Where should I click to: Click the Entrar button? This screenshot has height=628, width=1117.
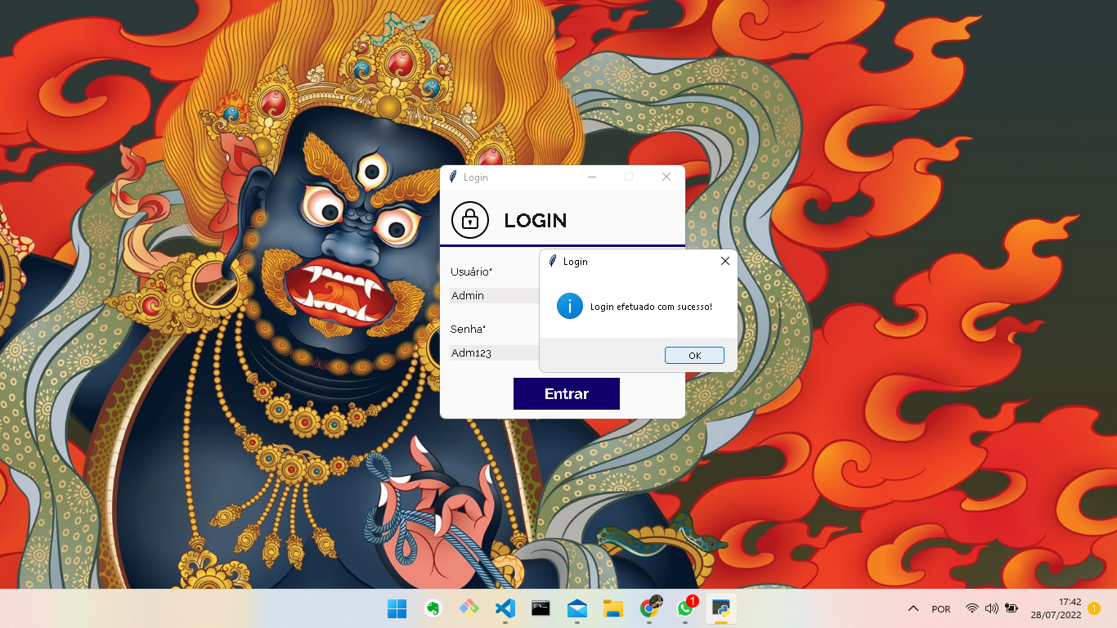[x=566, y=393]
